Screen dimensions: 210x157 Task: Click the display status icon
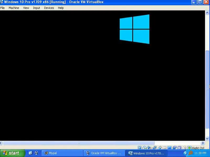coord(170,148)
